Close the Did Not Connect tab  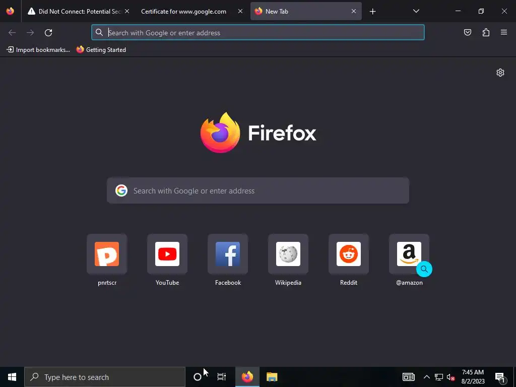[x=127, y=11]
